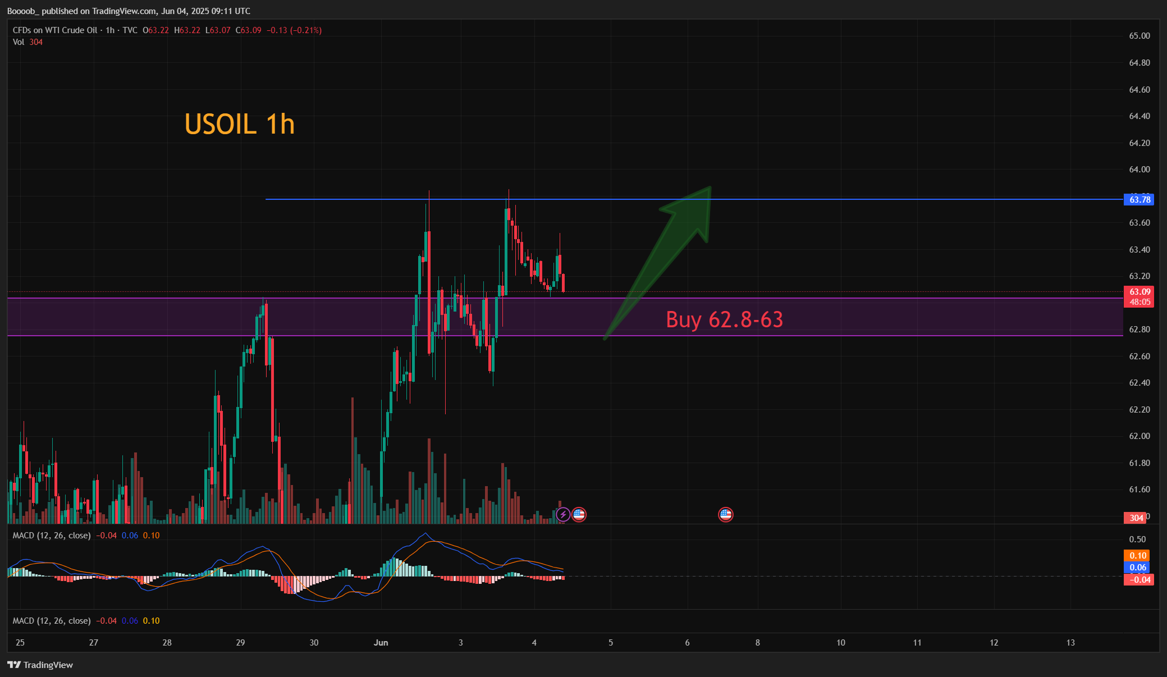Click the 62.80 price axis label
Viewport: 1167px width, 677px height.
(x=1139, y=330)
